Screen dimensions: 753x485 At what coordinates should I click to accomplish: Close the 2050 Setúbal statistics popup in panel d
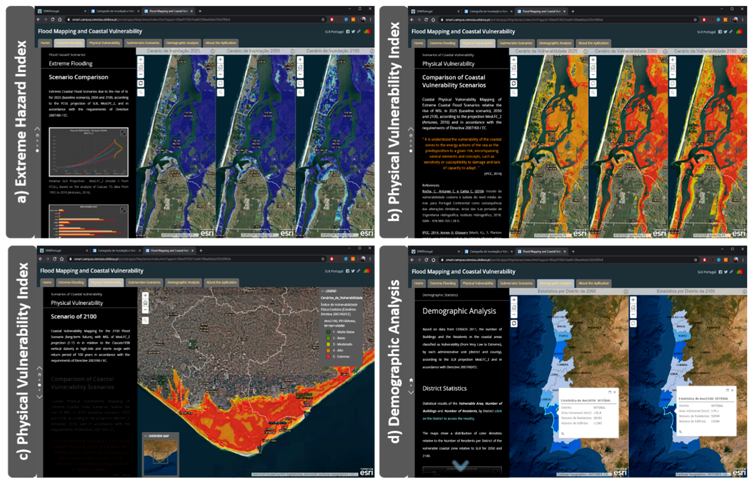[614, 392]
